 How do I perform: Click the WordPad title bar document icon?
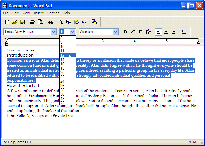coord(4,6)
